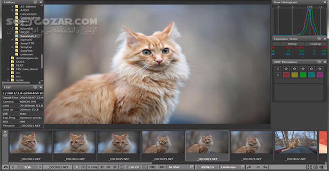This screenshot has height=171, width=329.
Task: Apply the cyan color label
Action: [311, 75]
